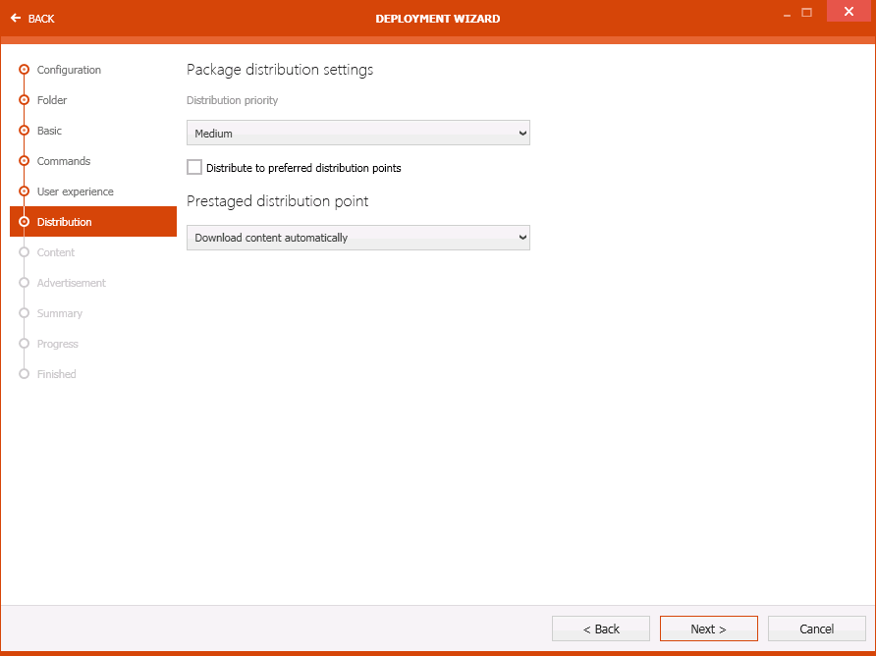This screenshot has height=656, width=876.
Task: Click the Distribution step's filled circle marker
Action: click(x=23, y=221)
